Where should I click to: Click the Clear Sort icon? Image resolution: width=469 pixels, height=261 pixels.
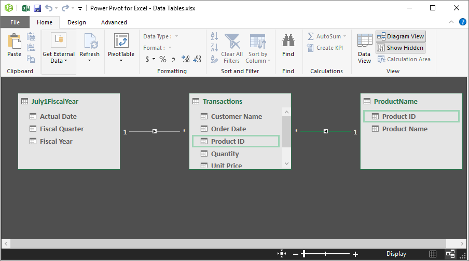tap(214, 59)
